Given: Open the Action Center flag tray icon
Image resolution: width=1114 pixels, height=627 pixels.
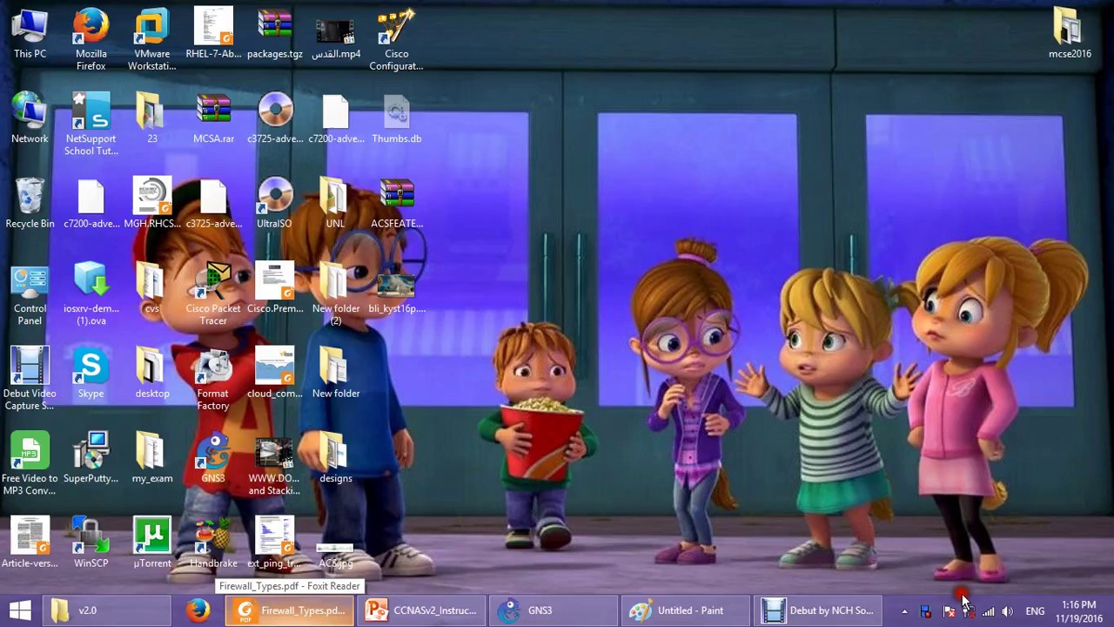Looking at the screenshot, I should (949, 611).
